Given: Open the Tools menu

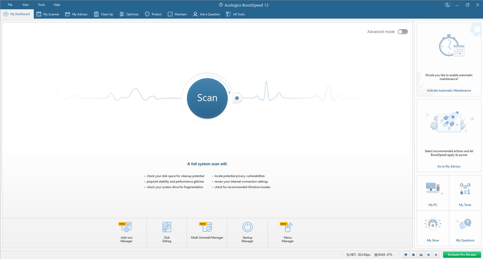Looking at the screenshot, I should pyautogui.click(x=41, y=5).
